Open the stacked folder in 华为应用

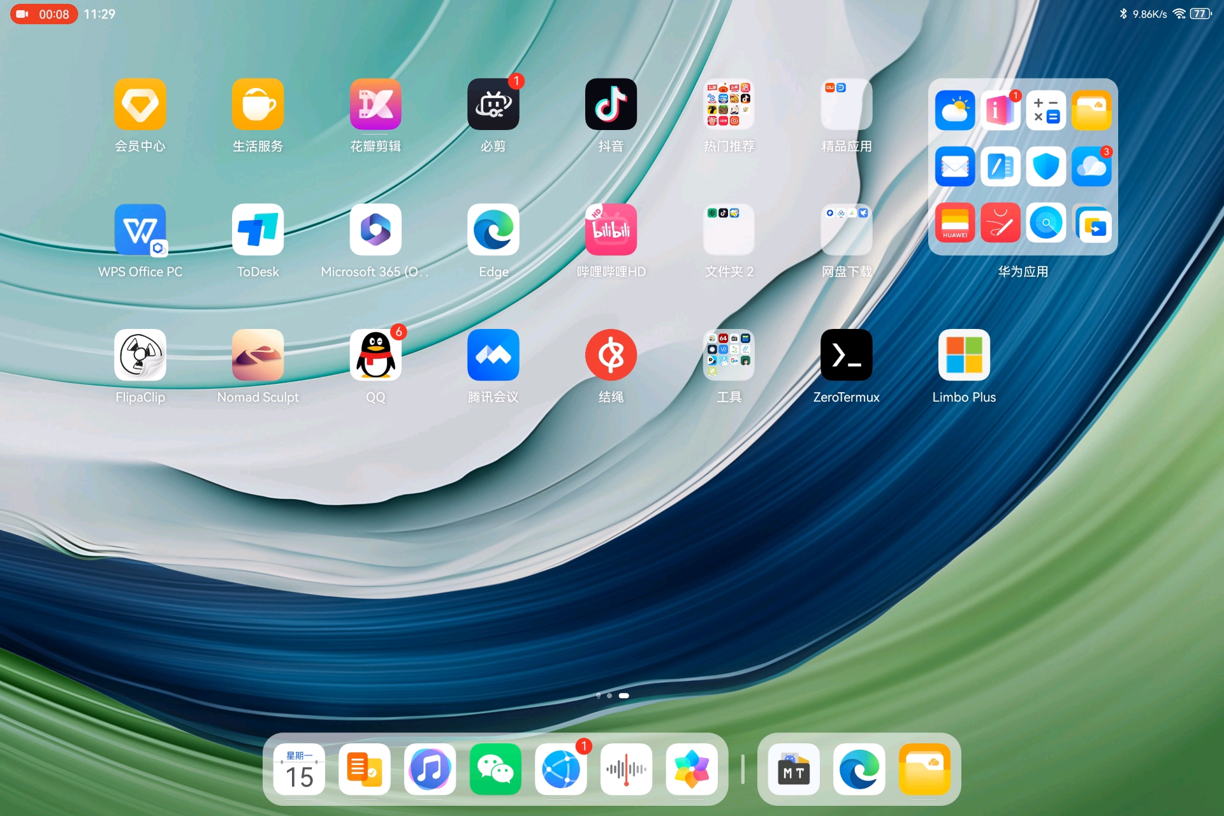(1093, 224)
